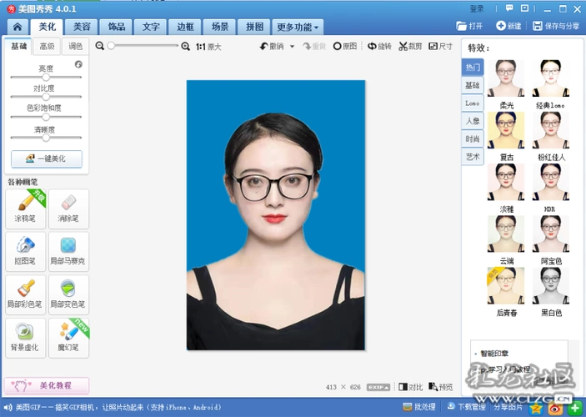
Task: Expand the 更多功能 dropdown menu
Action: pyautogui.click(x=298, y=27)
